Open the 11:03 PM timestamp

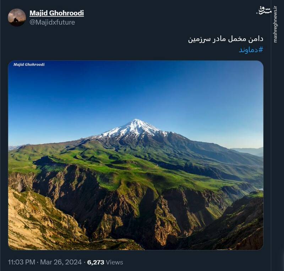(22, 262)
